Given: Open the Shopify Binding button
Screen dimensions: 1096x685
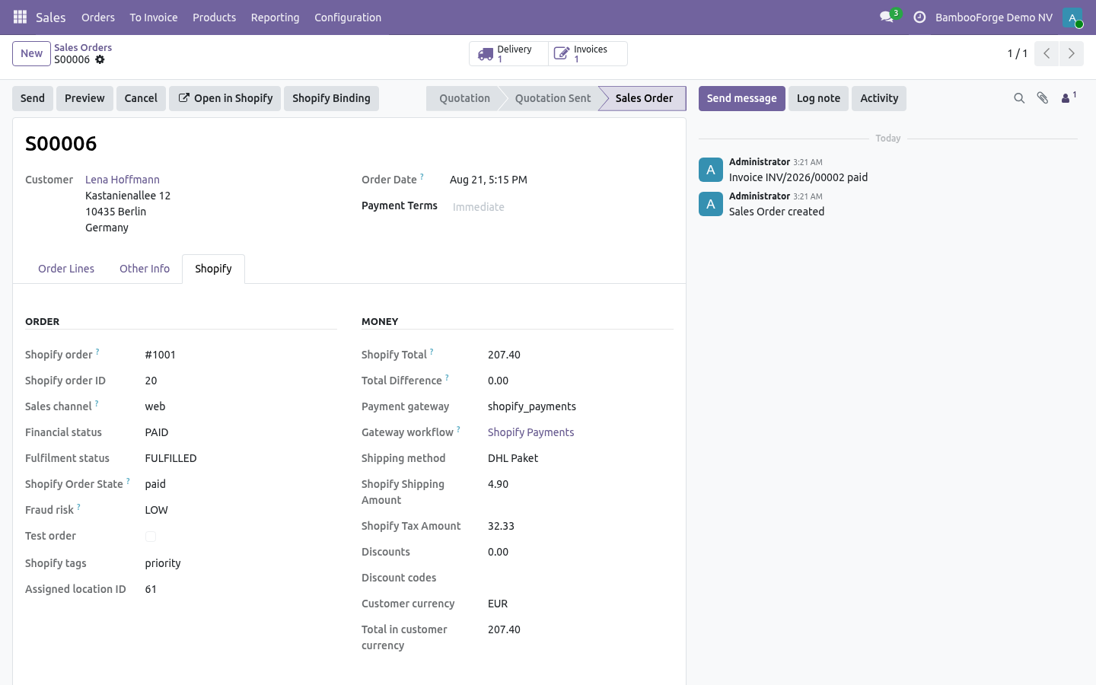Looking at the screenshot, I should (x=331, y=98).
